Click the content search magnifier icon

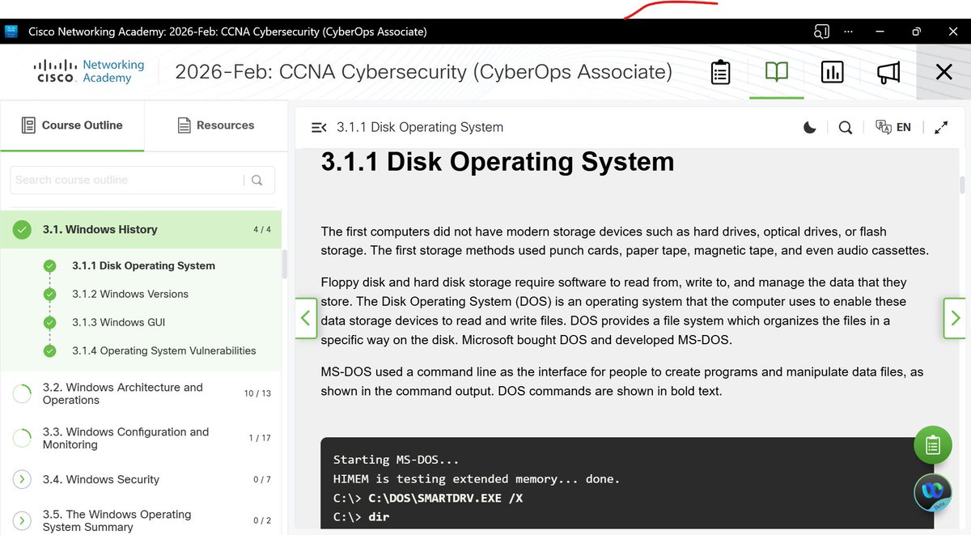pyautogui.click(x=846, y=127)
